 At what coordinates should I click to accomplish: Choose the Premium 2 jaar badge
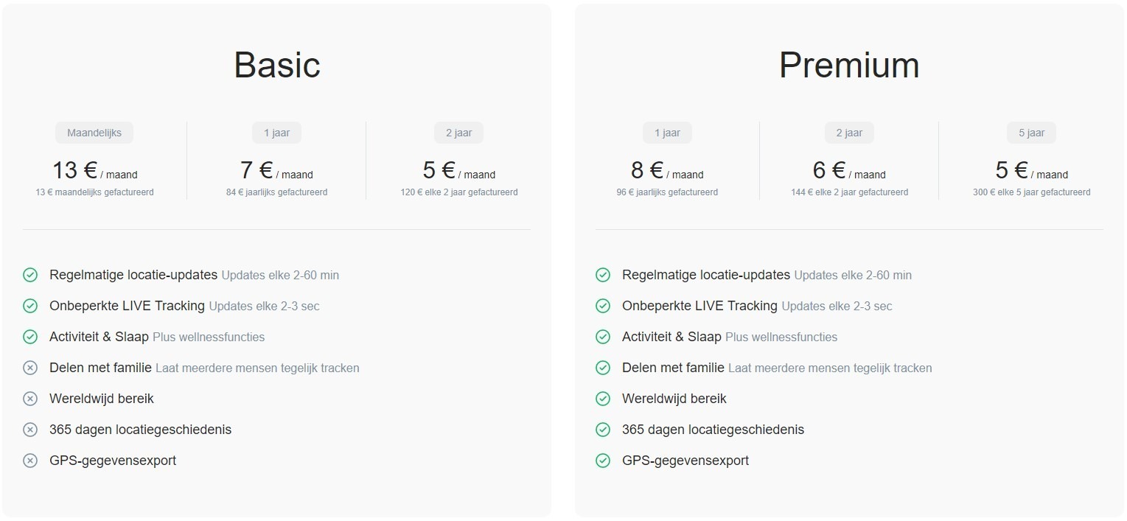tap(849, 133)
